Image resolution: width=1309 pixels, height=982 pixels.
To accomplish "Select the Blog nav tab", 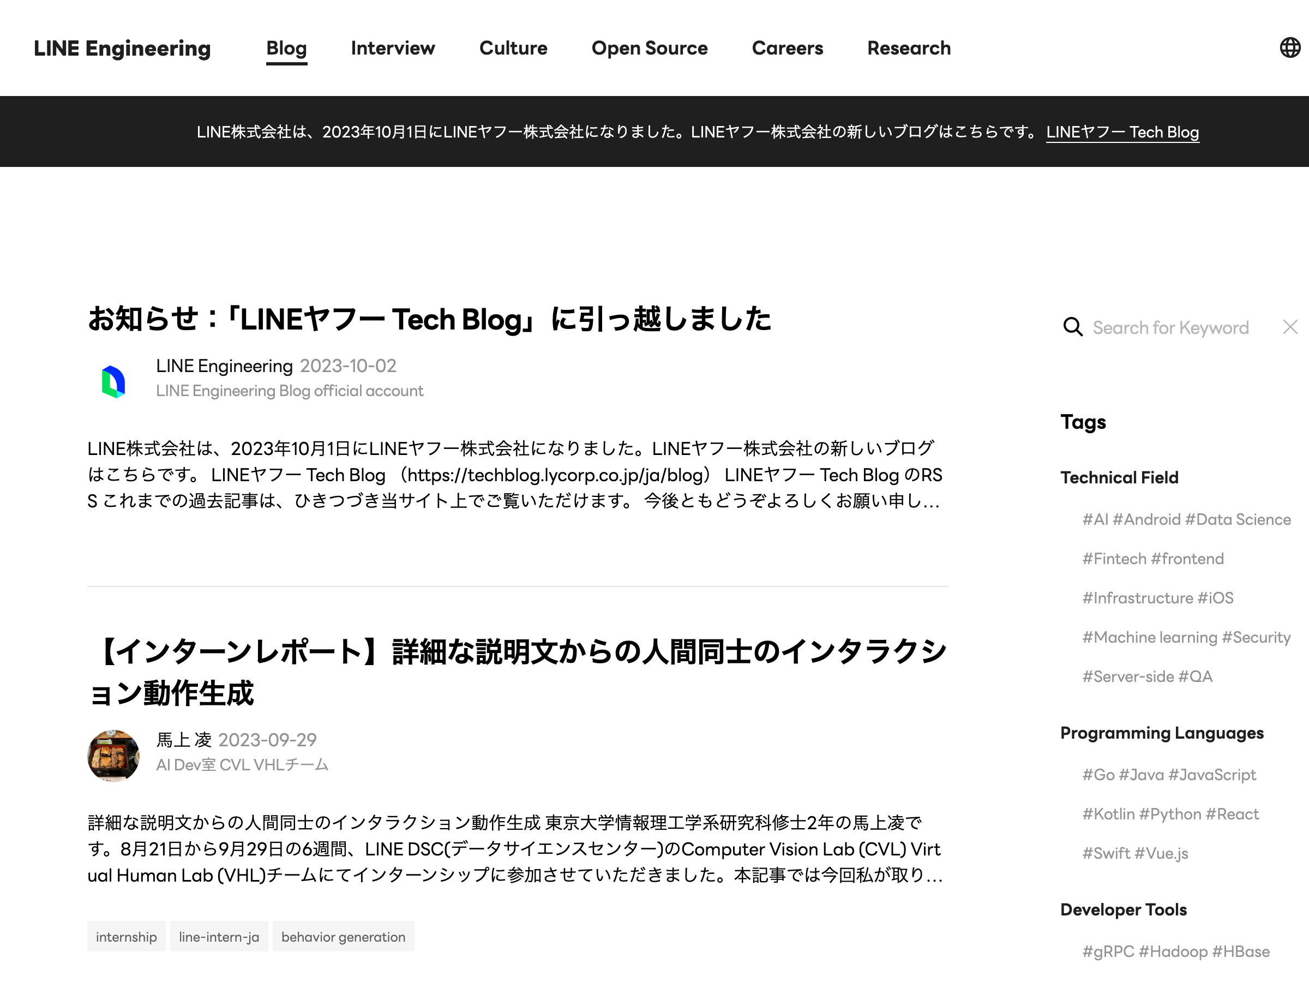I will click(286, 48).
